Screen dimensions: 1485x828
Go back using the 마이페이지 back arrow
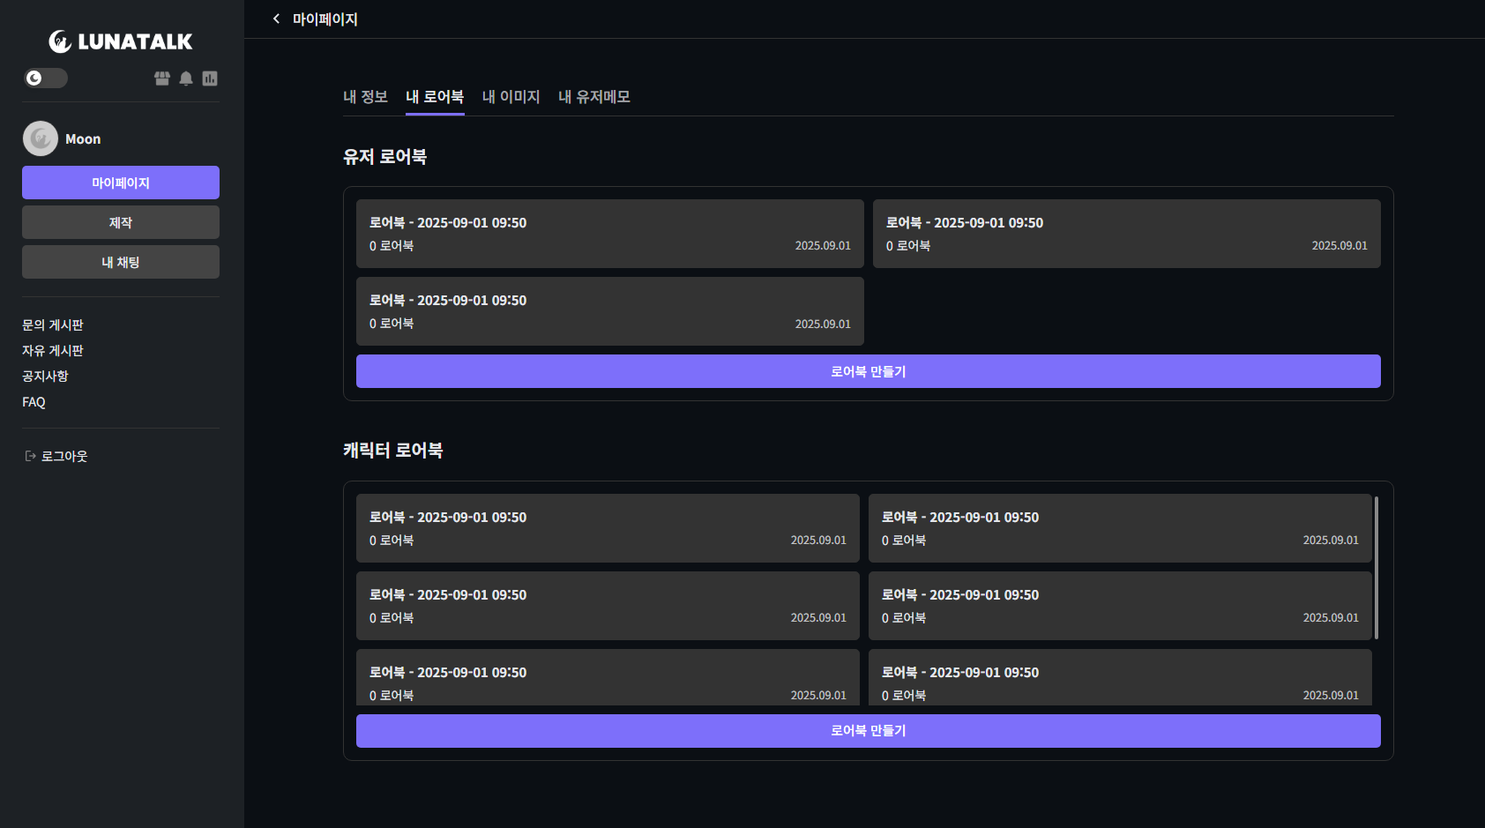pos(276,19)
